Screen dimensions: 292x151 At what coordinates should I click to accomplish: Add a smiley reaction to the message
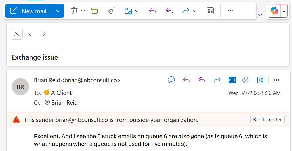[171, 80]
